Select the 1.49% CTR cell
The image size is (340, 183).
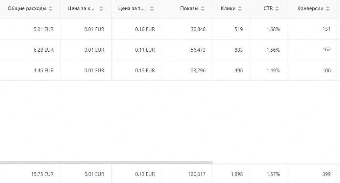tap(273, 71)
